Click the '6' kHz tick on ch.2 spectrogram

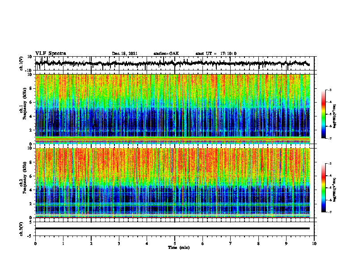(31, 176)
